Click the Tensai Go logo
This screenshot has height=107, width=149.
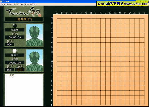click(24, 12)
